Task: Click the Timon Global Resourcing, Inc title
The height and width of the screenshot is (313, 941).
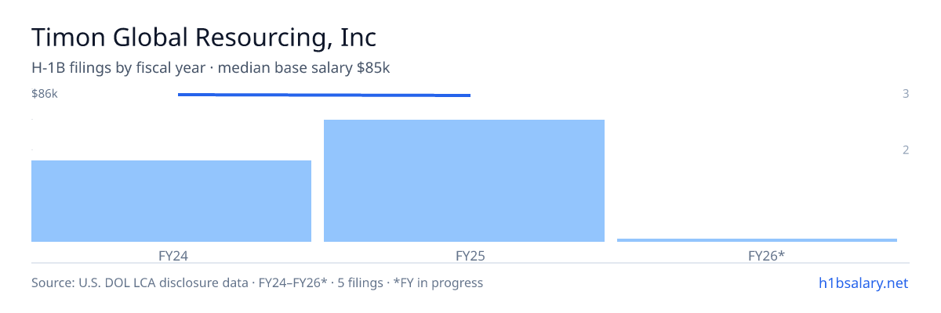Action: click(x=204, y=38)
